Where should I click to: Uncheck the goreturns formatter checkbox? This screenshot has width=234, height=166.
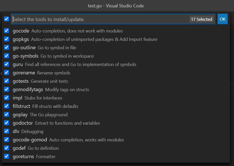6,156
